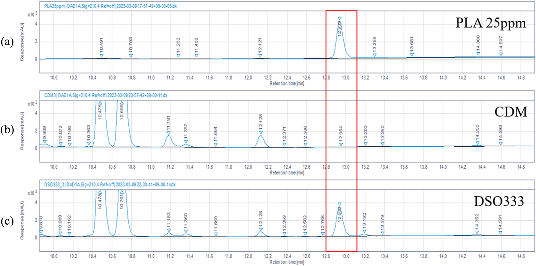The image size is (536, 266).
Task: Click the tall PLA peak apex marker in panel (a)
Action: (340, 19)
